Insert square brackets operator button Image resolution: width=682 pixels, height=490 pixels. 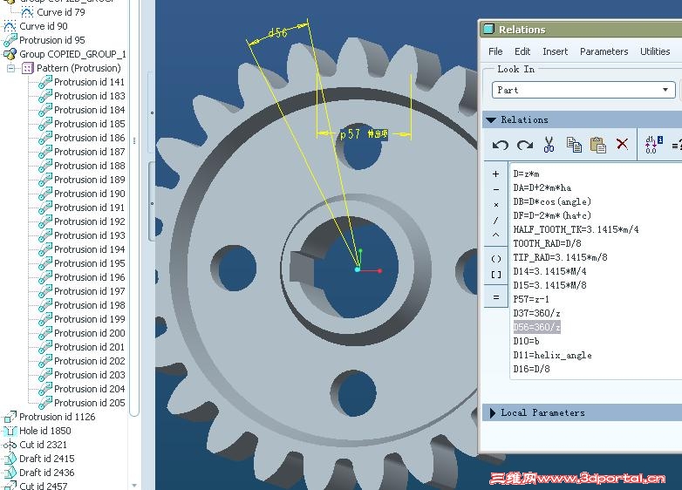pyautogui.click(x=496, y=275)
